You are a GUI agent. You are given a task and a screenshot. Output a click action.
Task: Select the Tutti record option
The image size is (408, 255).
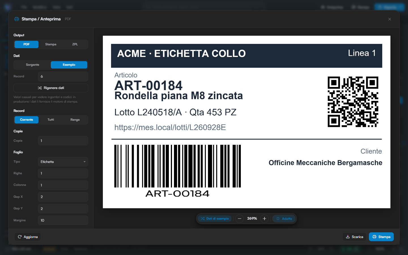[51, 120]
